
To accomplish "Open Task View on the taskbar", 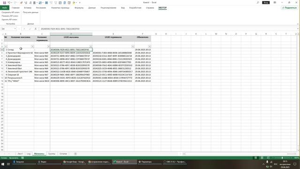I will tap(8, 164).
